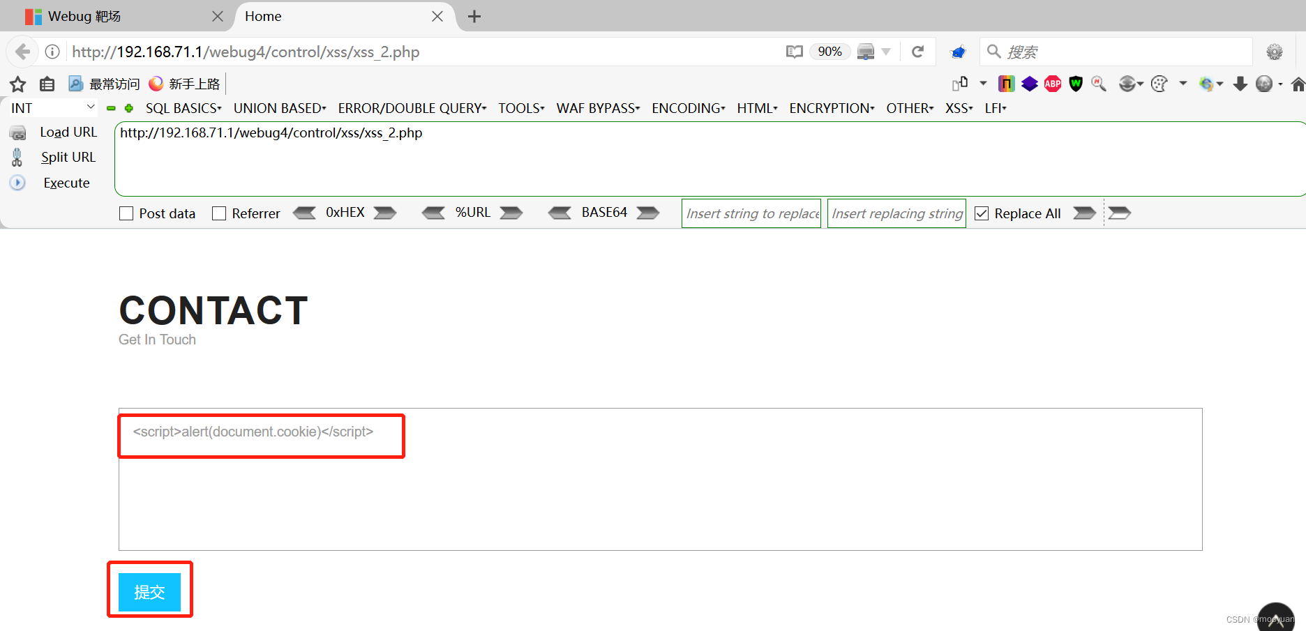Click the 90% zoom level indicator

830,52
